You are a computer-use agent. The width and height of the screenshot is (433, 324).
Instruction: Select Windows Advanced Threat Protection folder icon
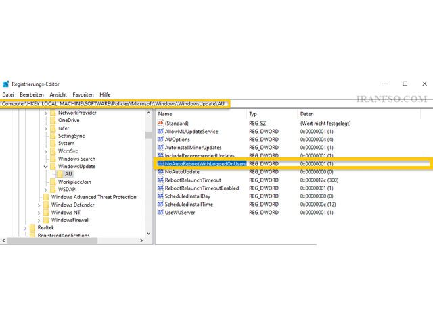(x=46, y=197)
